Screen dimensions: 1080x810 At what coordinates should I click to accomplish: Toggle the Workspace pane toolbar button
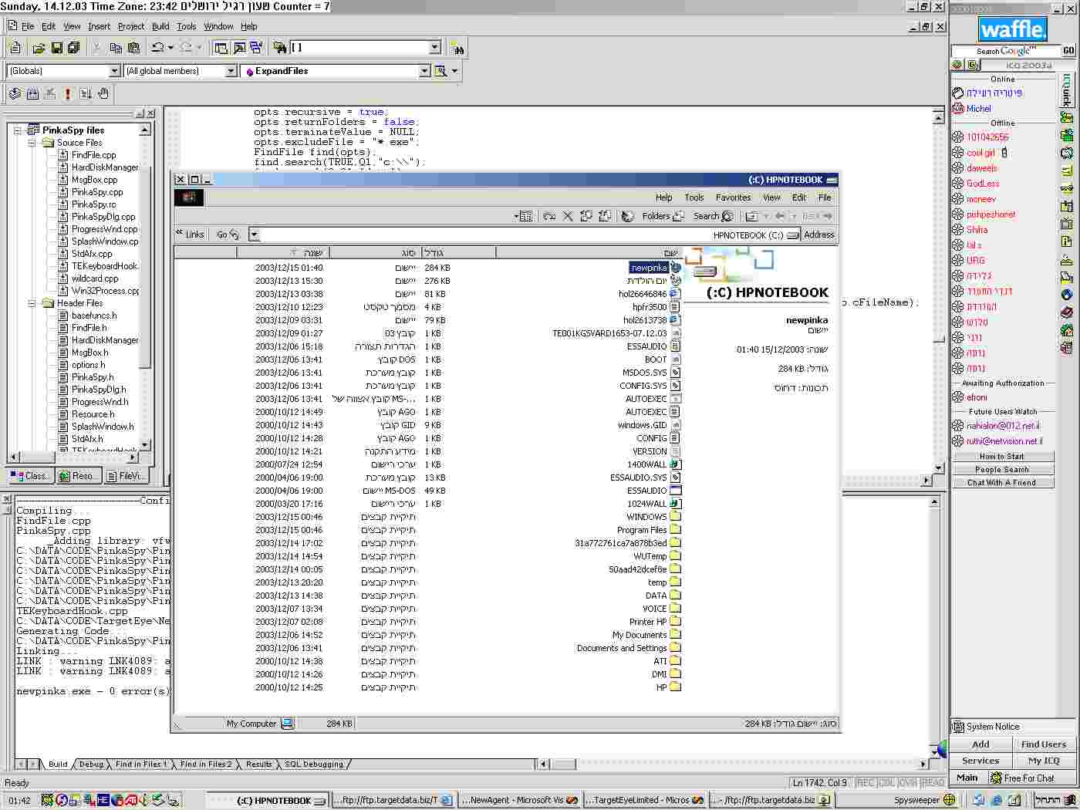point(221,48)
